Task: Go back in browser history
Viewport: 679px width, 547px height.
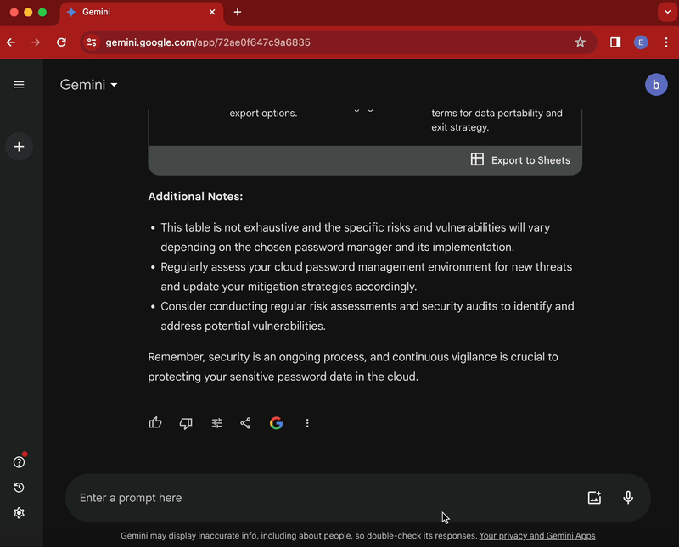Action: pyautogui.click(x=11, y=42)
